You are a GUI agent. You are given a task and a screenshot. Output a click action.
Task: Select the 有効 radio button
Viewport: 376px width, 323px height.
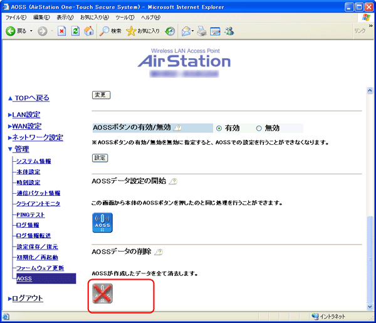point(219,129)
